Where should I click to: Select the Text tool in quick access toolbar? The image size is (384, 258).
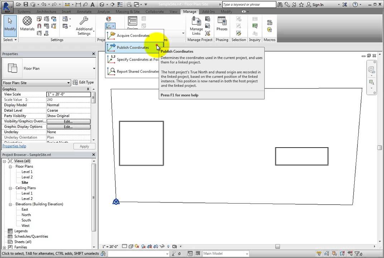(92, 4)
